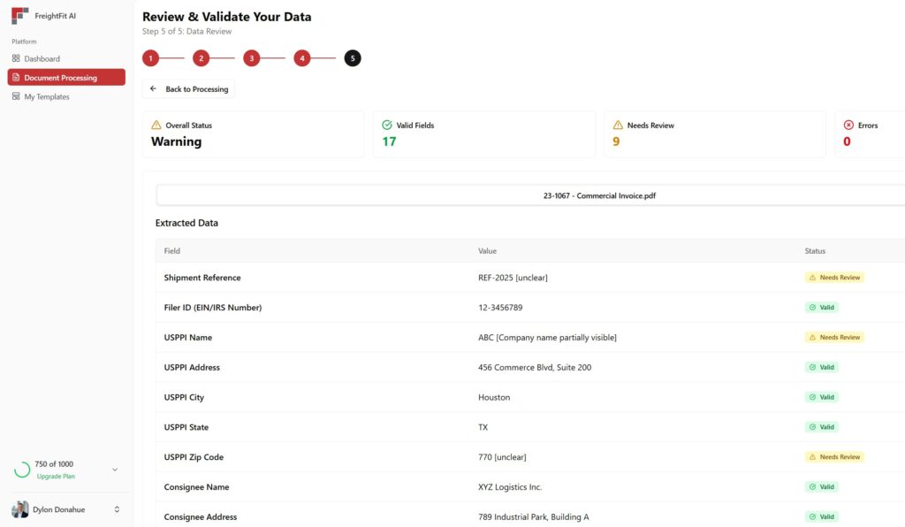Jump to step 1 in progress stepper
This screenshot has height=527, width=905.
click(151, 58)
